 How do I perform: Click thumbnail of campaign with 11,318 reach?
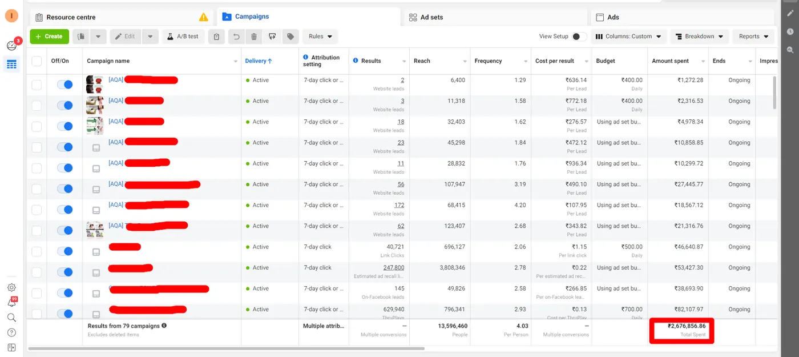(95, 105)
